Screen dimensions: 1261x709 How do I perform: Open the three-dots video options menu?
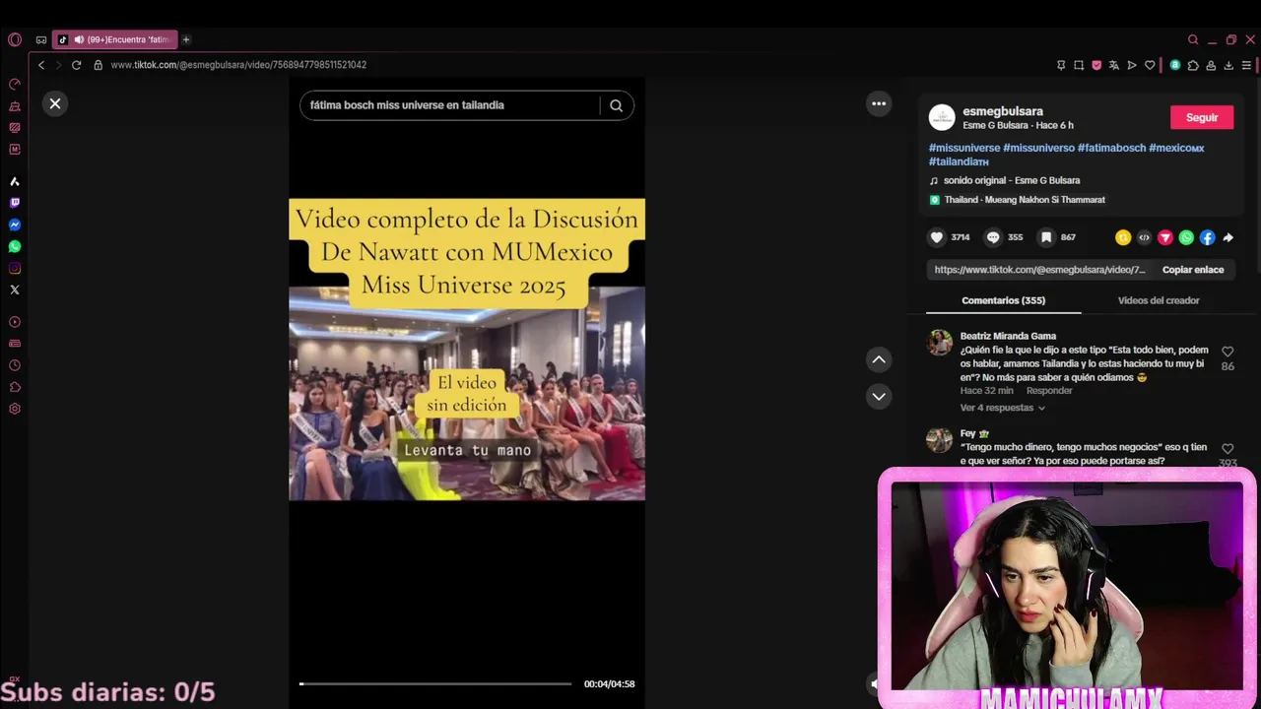[x=879, y=103]
